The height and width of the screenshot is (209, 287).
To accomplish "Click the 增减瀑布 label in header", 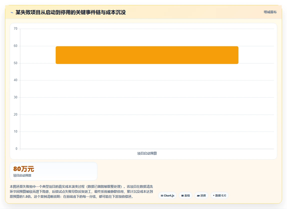I will 270,12.
